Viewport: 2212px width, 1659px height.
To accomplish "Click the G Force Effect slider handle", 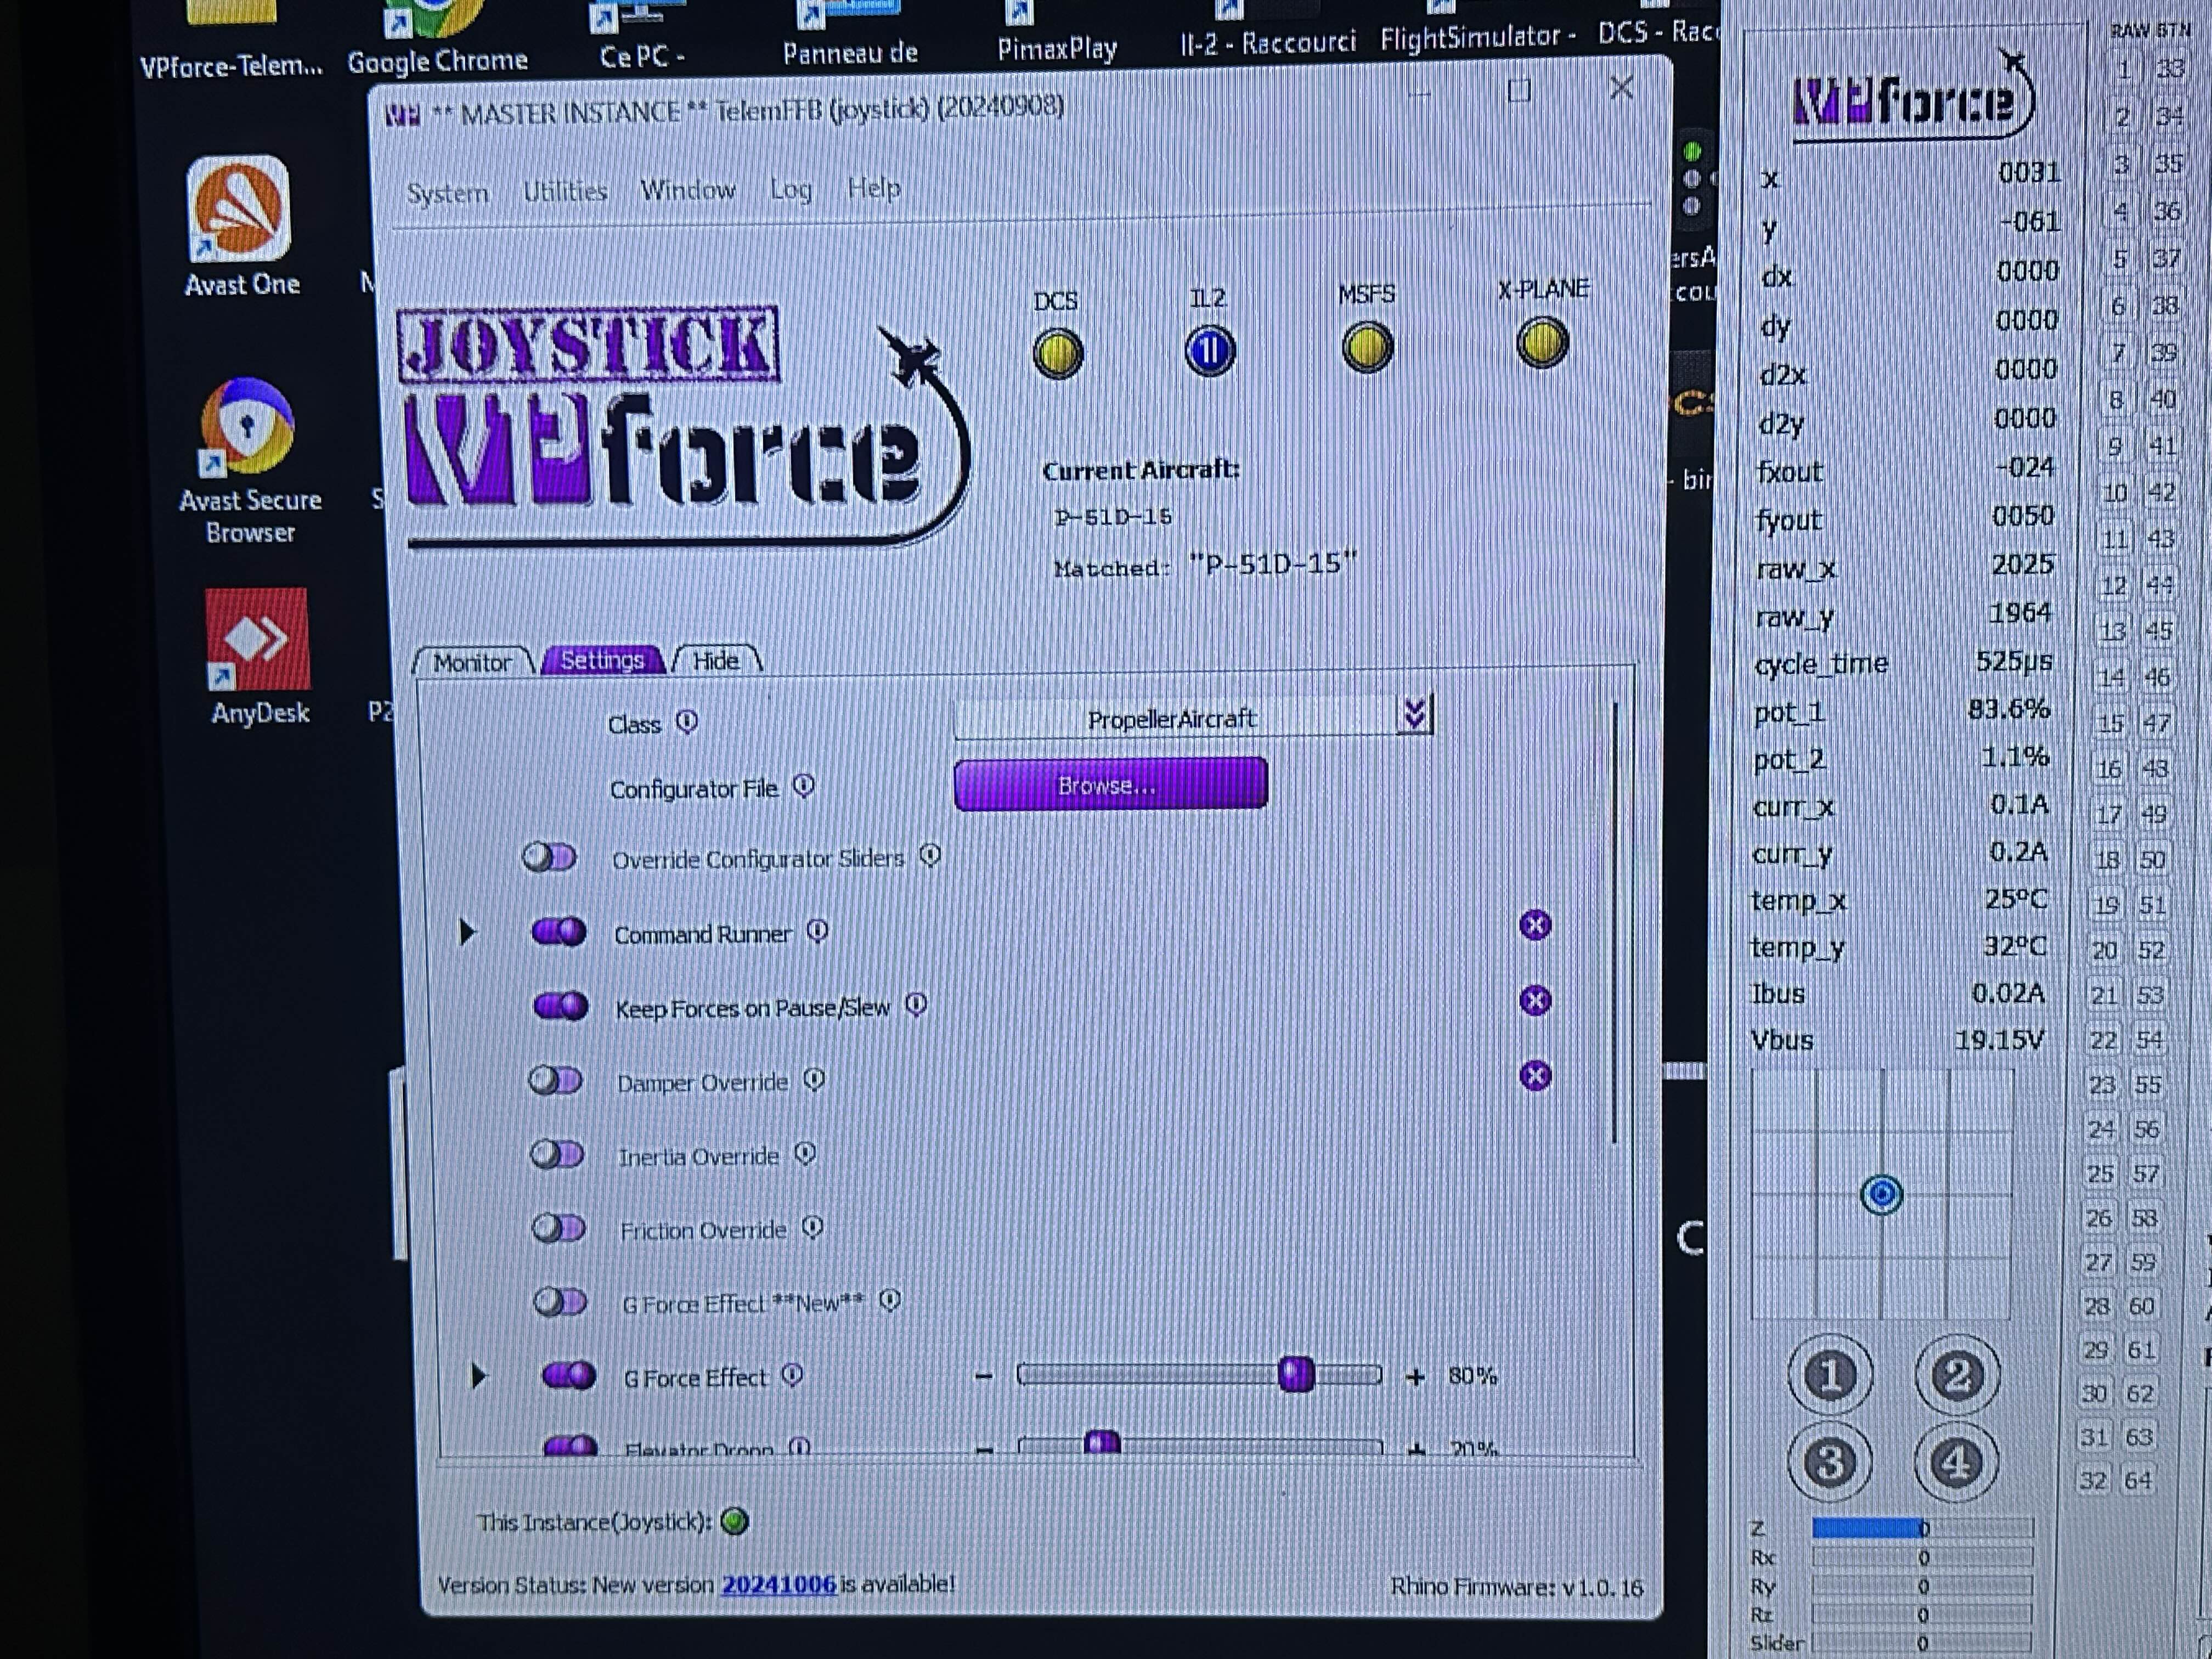I will 1296,1375.
